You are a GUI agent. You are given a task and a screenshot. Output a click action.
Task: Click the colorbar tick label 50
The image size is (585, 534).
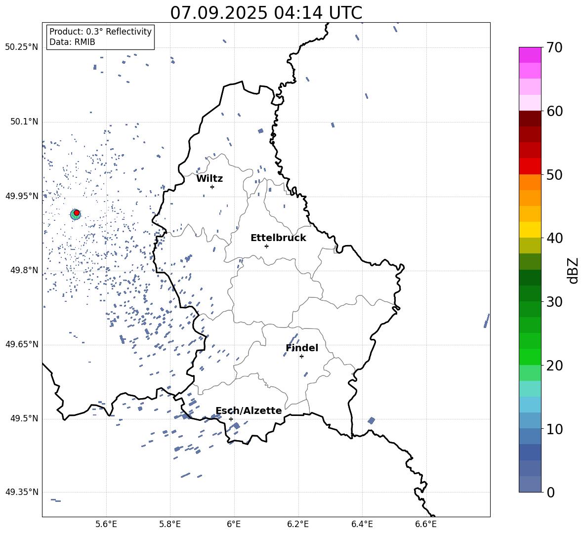[554, 174]
